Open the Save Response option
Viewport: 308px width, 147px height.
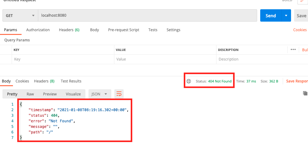coord(297,81)
